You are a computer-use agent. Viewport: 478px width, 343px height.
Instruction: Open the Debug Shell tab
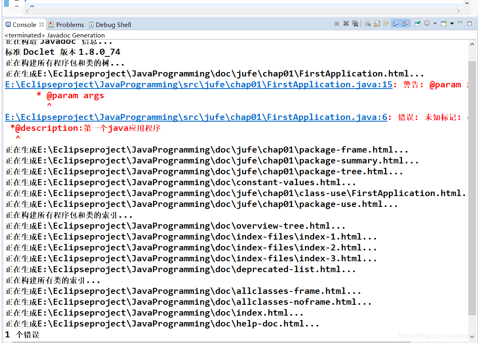coord(110,25)
